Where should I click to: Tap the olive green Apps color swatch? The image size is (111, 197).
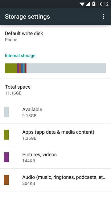[x=6, y=135]
